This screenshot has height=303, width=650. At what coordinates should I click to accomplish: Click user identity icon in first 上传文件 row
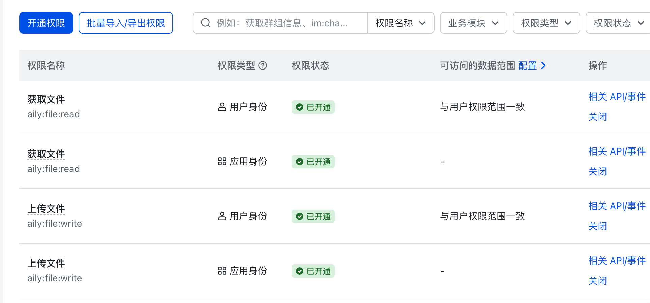pyautogui.click(x=222, y=216)
